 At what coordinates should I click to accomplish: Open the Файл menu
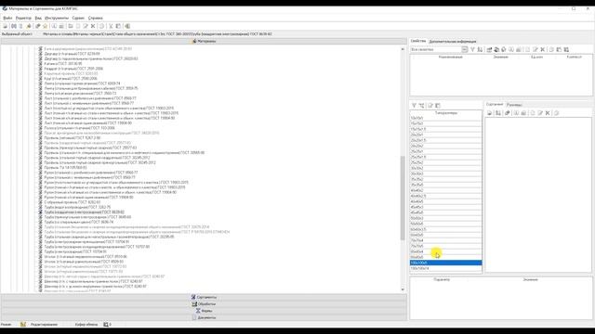click(x=7, y=18)
